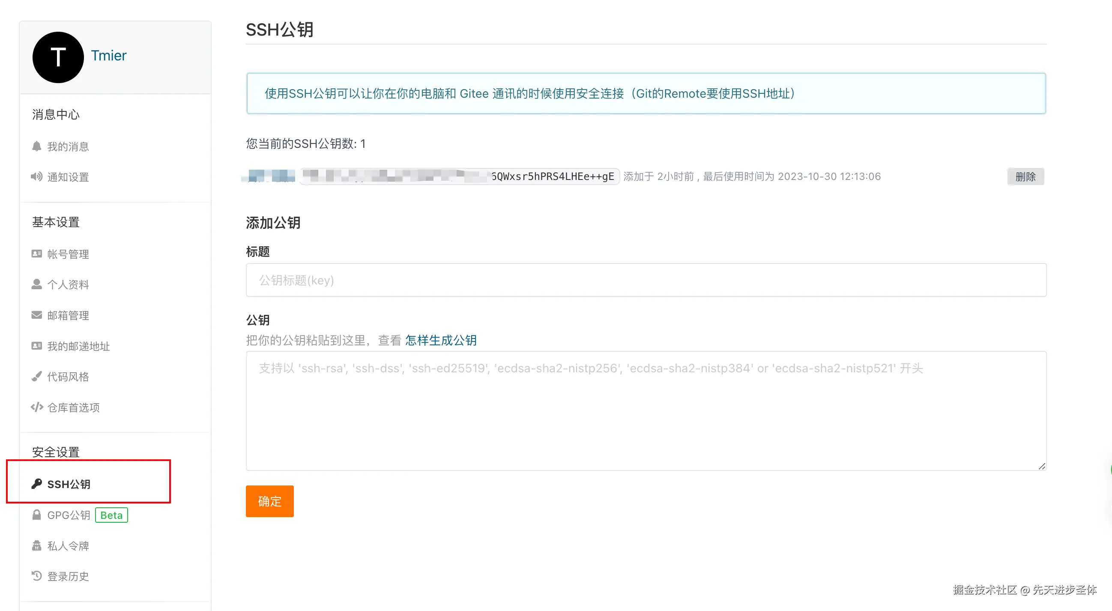Open the 怎样生成公钥 help link

click(440, 340)
